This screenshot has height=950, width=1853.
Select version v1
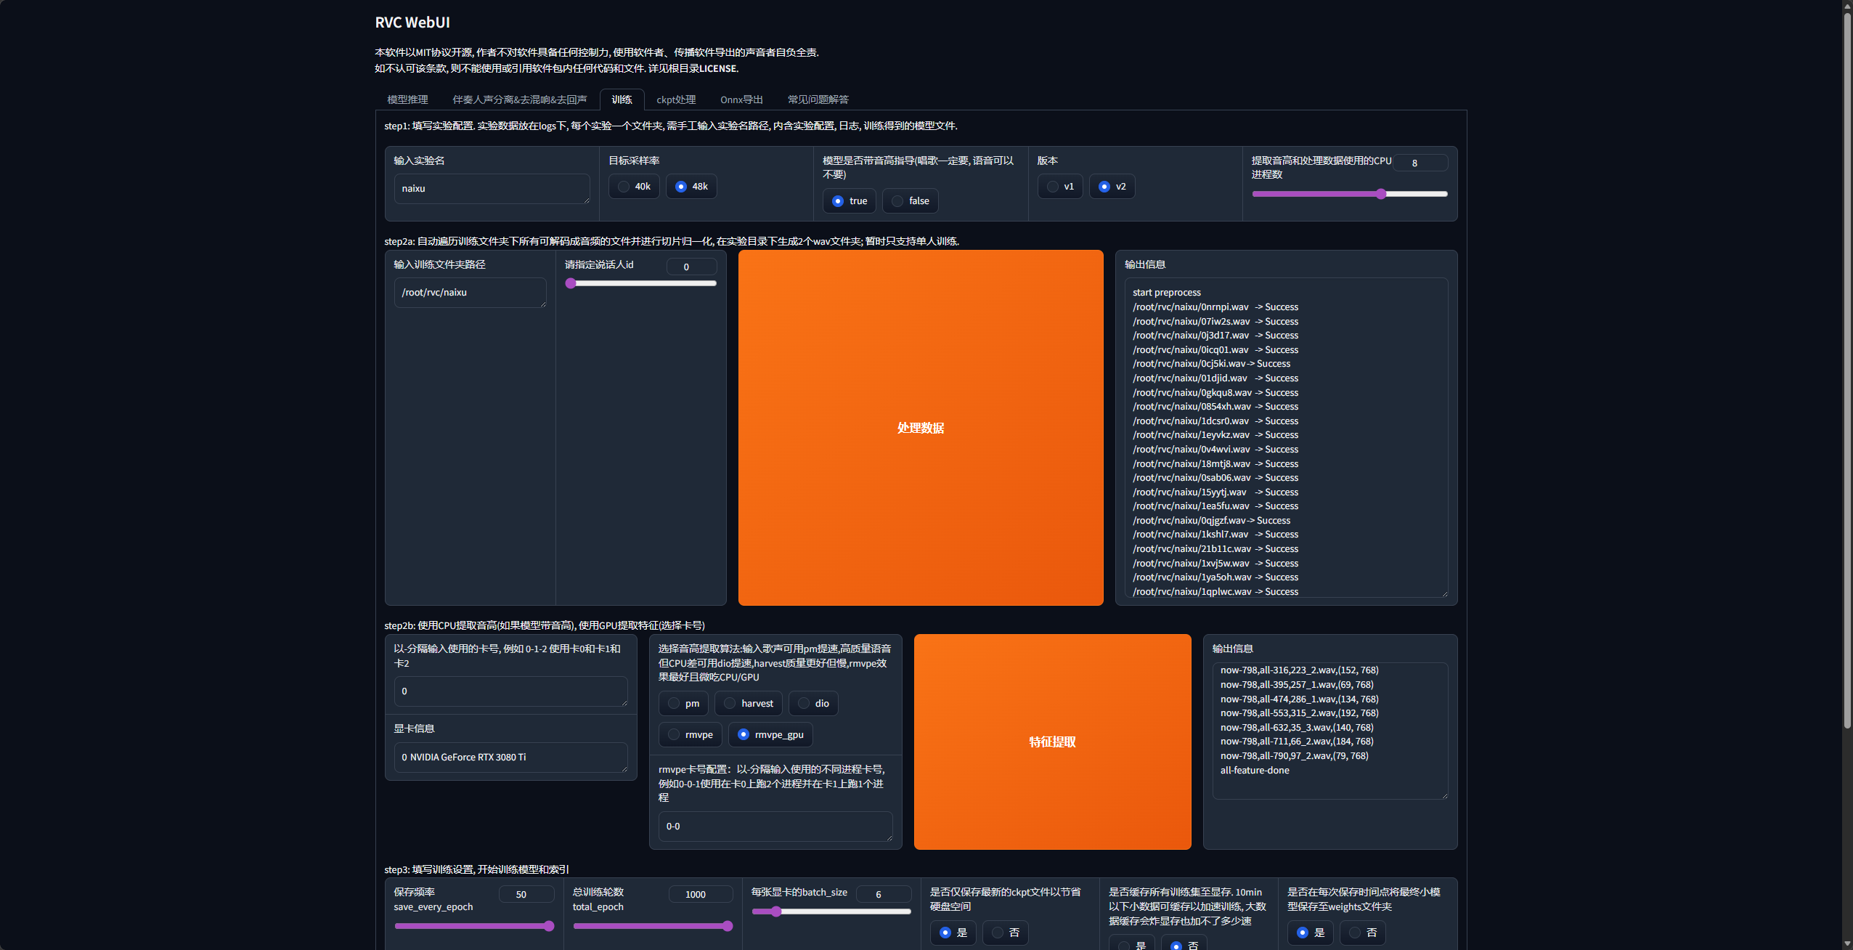(1060, 187)
